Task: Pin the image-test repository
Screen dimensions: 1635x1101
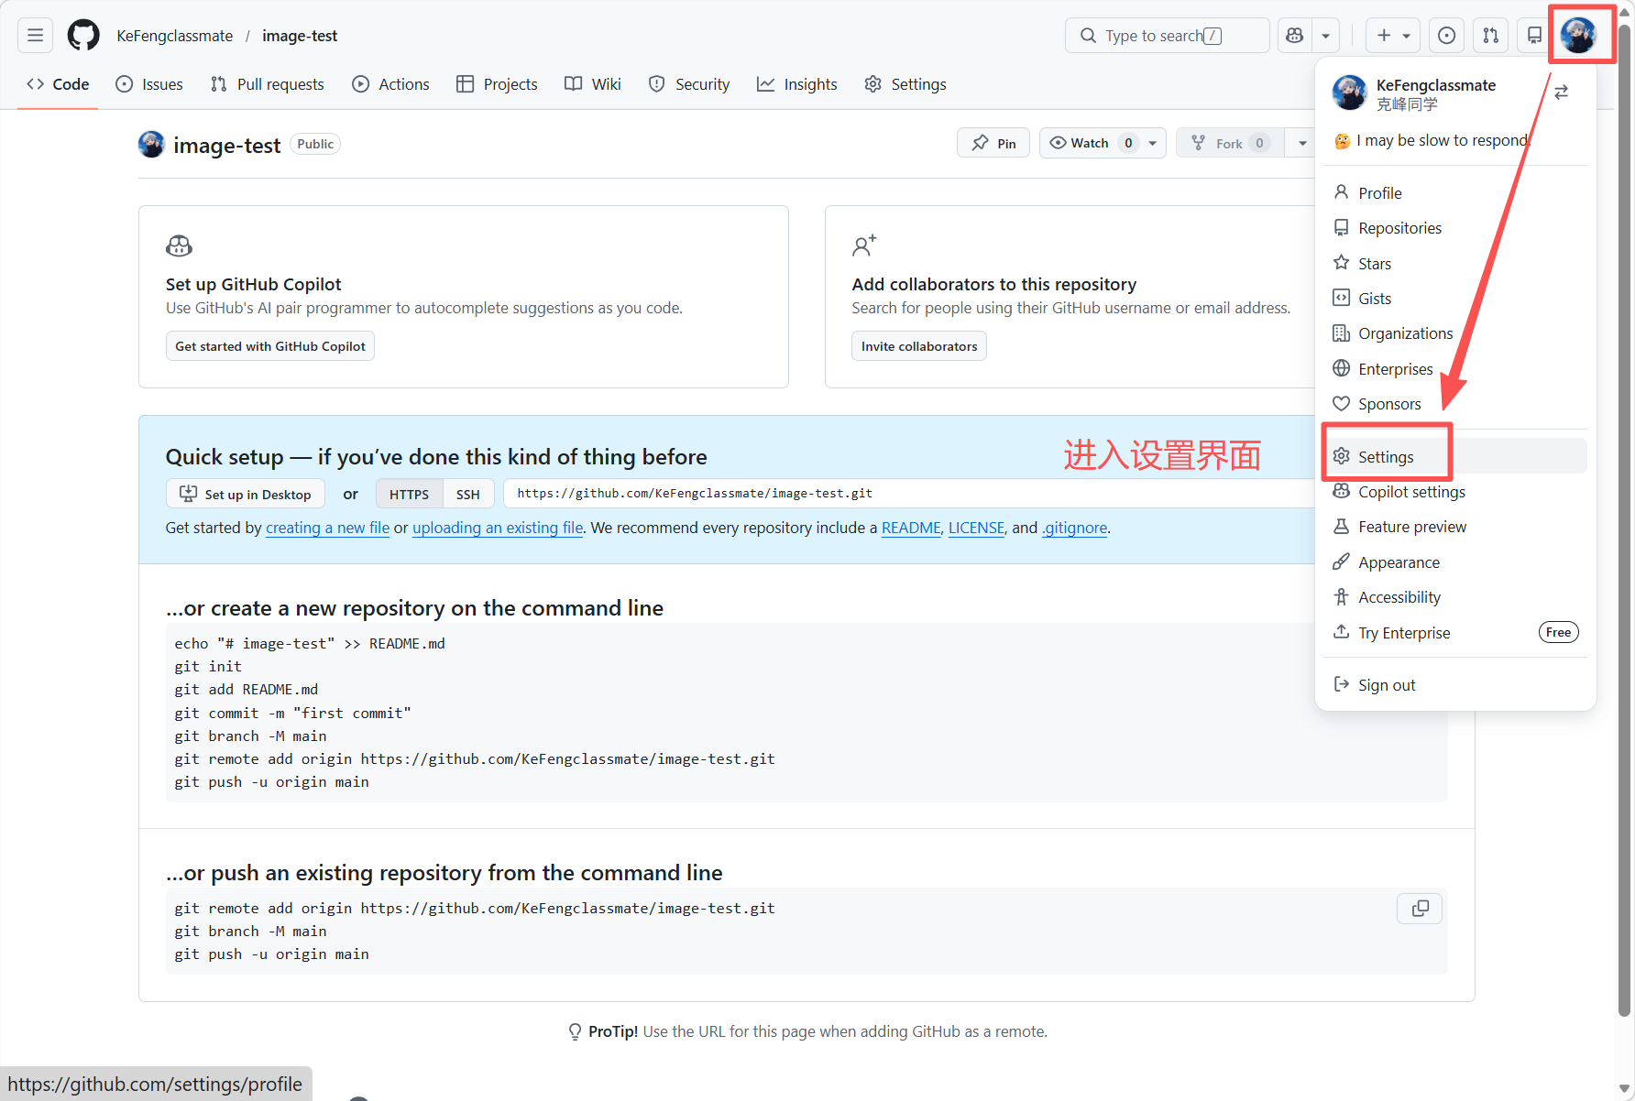Action: coord(993,143)
